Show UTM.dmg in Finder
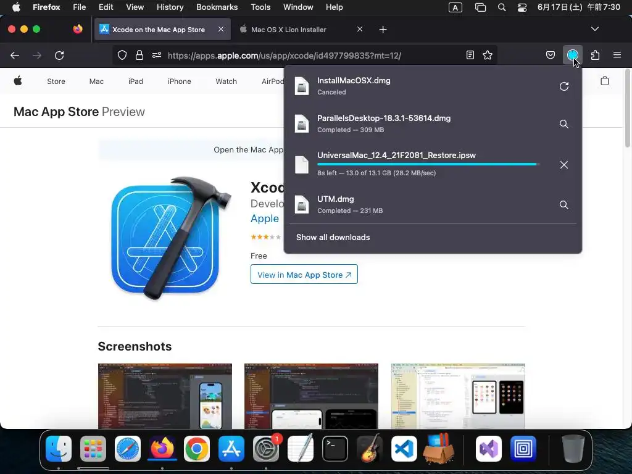This screenshot has width=632, height=474. (x=564, y=205)
